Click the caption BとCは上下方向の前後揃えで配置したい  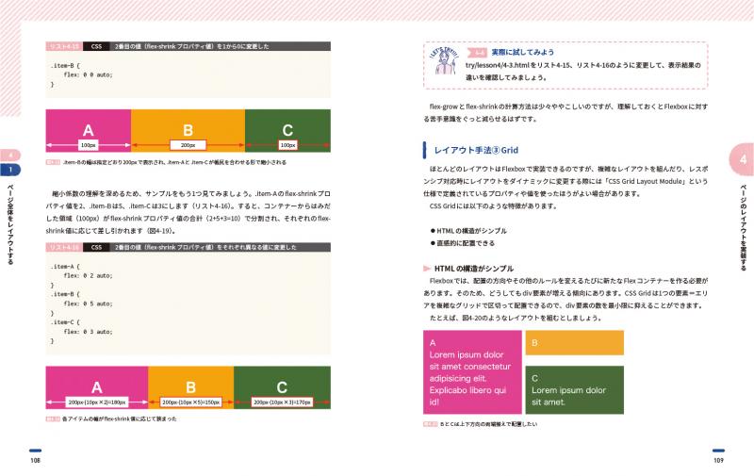(488, 424)
